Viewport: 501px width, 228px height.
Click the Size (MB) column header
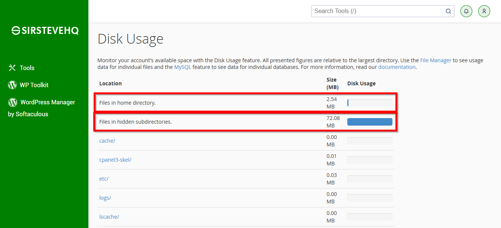click(332, 83)
